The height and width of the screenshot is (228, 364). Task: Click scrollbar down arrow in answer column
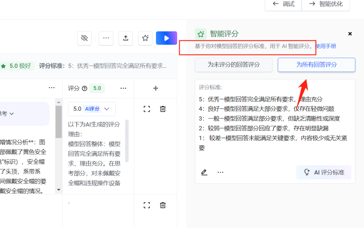click(x=59, y=190)
